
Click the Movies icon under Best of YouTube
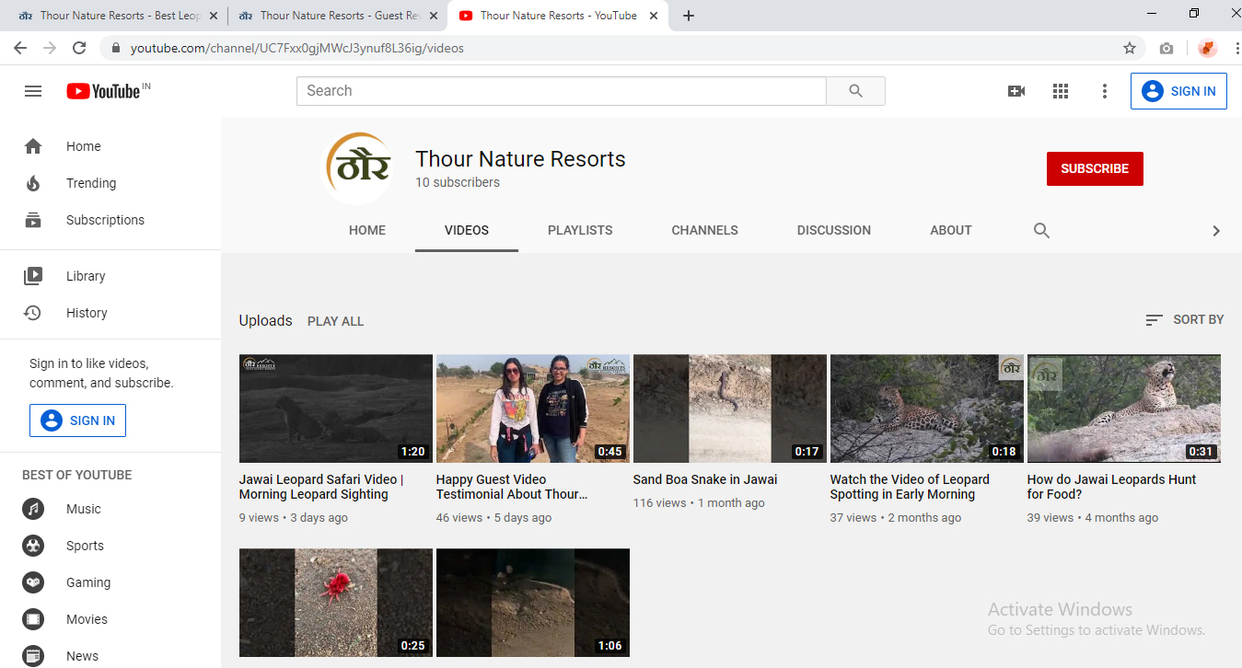[x=33, y=619]
